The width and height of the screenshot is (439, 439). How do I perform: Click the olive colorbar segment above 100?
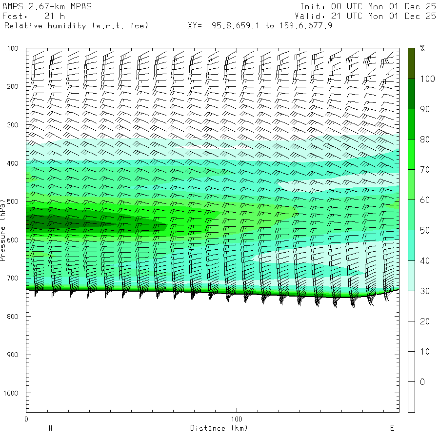coord(411,63)
